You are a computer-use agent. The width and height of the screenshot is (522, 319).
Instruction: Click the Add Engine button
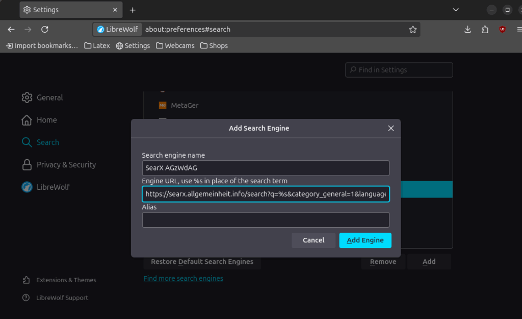(365, 240)
